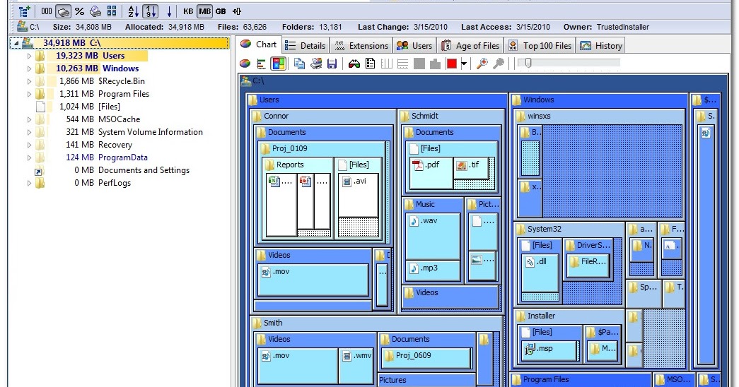Viewport: 739px width, 387px height.
Task: Click the add-scan tree icon with green plus
Action: point(24,11)
